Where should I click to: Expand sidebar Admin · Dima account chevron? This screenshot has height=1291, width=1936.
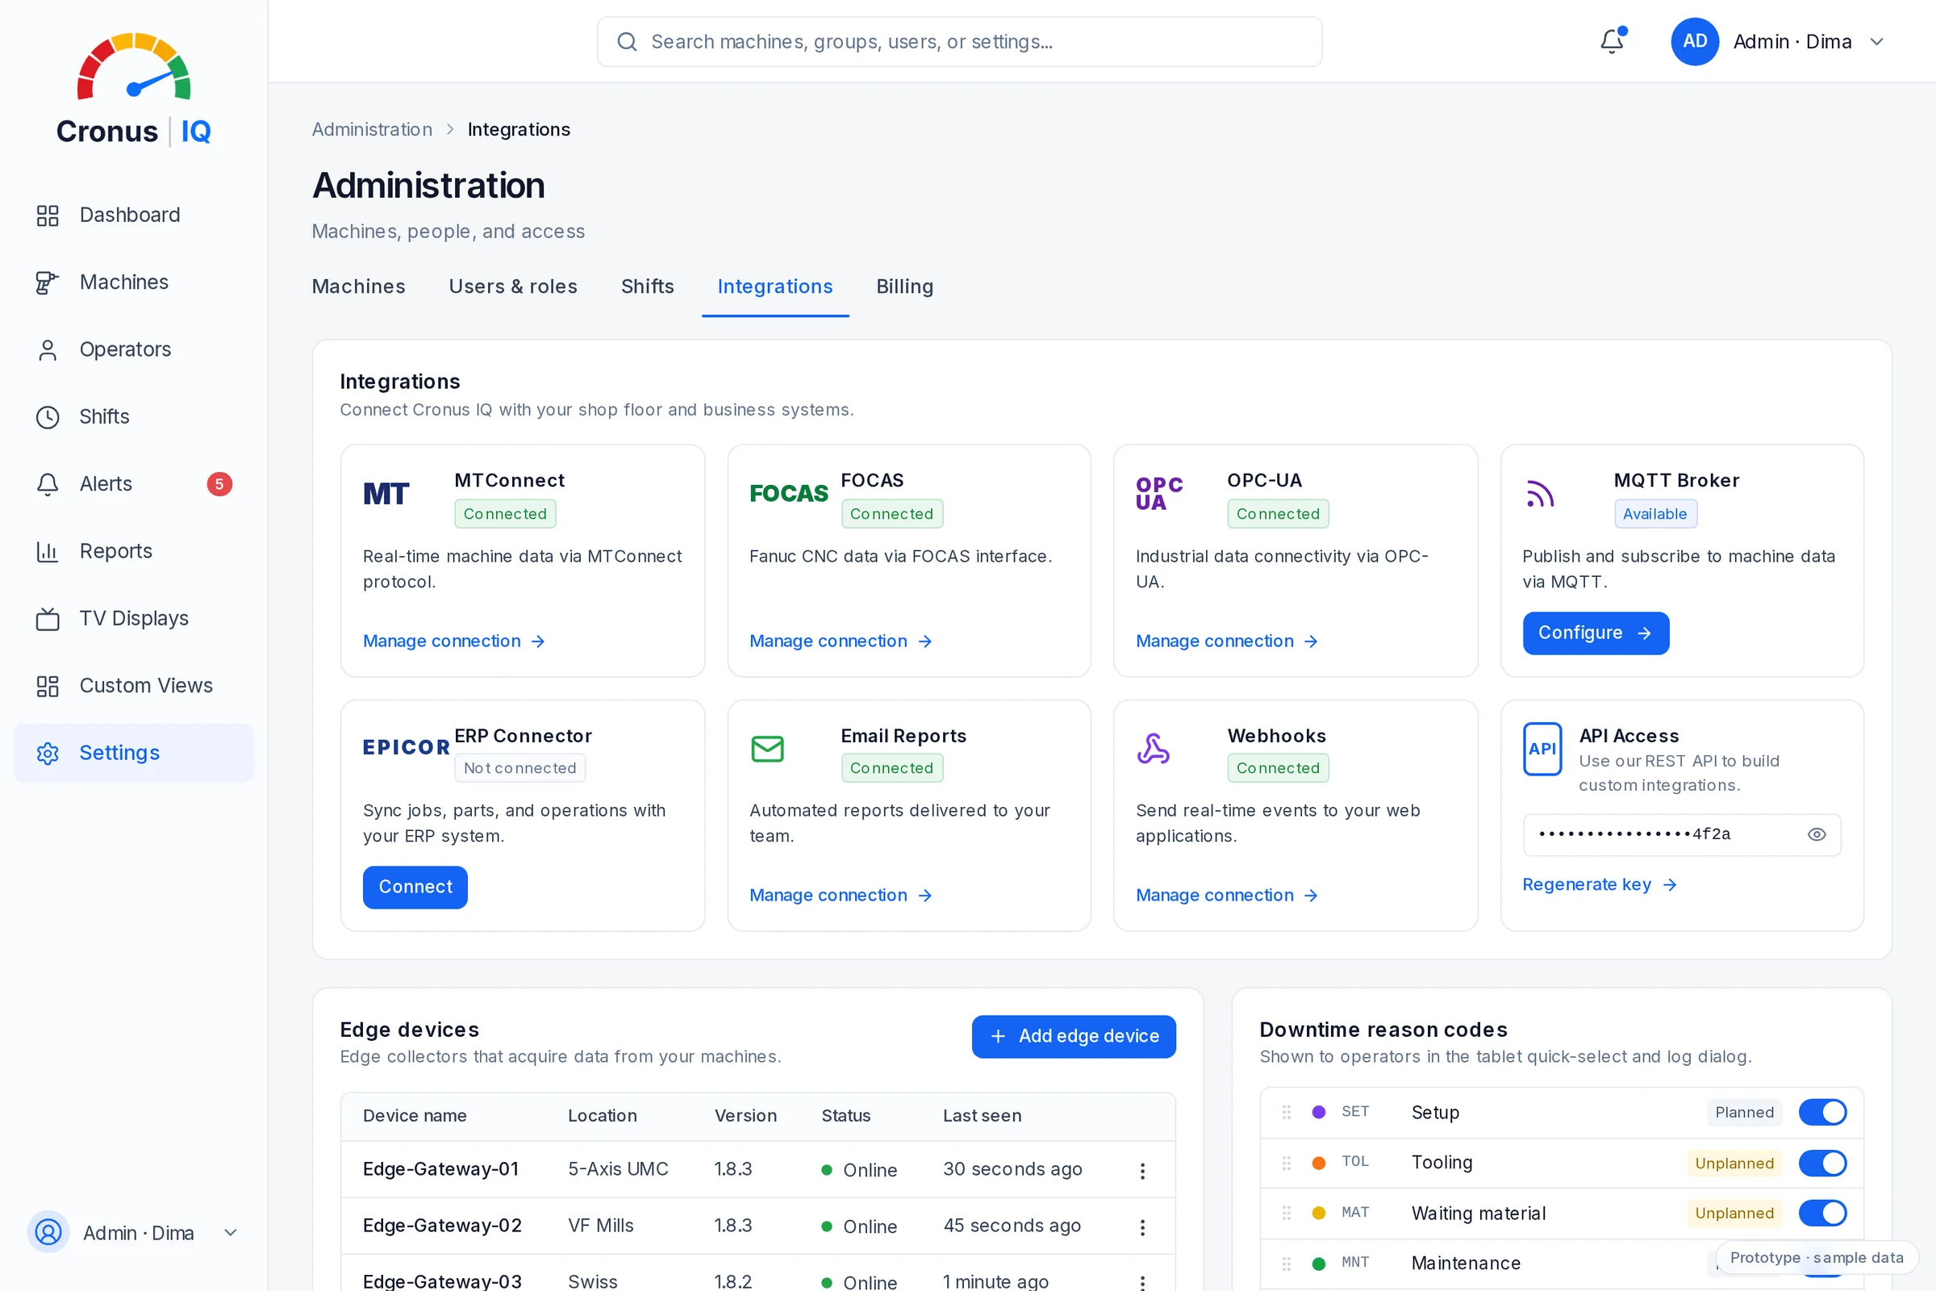tap(231, 1233)
